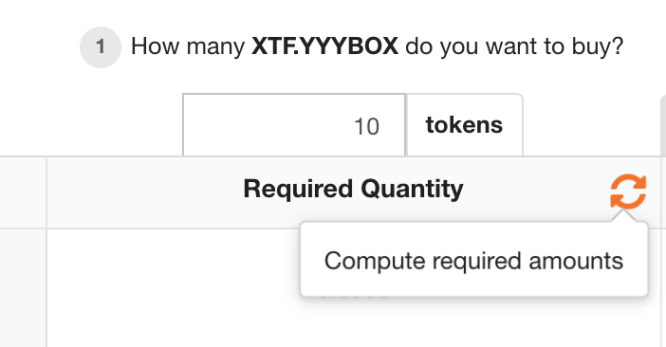The height and width of the screenshot is (347, 666).
Task: Click the narrow left column header cell
Action: 23,192
